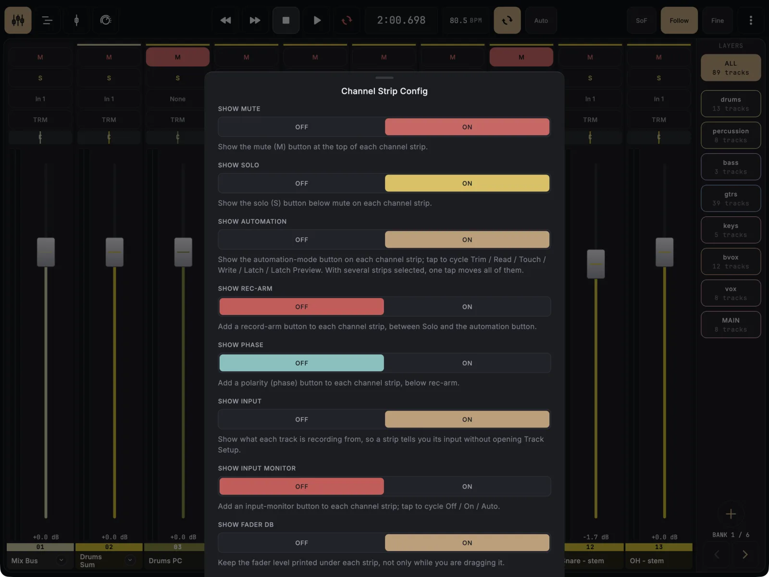Unmute the Drums PC channel
Viewport: 769px width, 577px height.
click(x=178, y=57)
